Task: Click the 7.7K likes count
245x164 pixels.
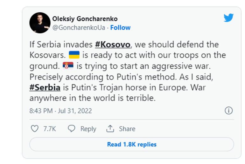Action: (50, 129)
